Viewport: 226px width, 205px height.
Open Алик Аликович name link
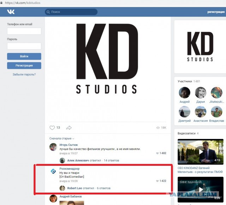[78, 160]
